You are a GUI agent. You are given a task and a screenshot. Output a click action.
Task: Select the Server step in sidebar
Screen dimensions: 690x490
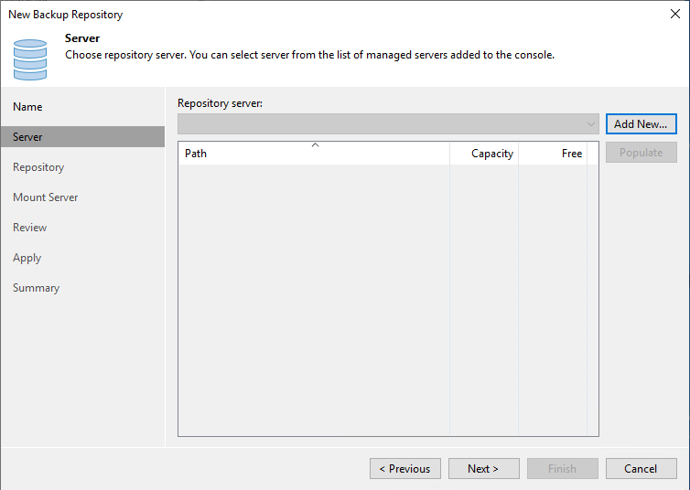(27, 137)
